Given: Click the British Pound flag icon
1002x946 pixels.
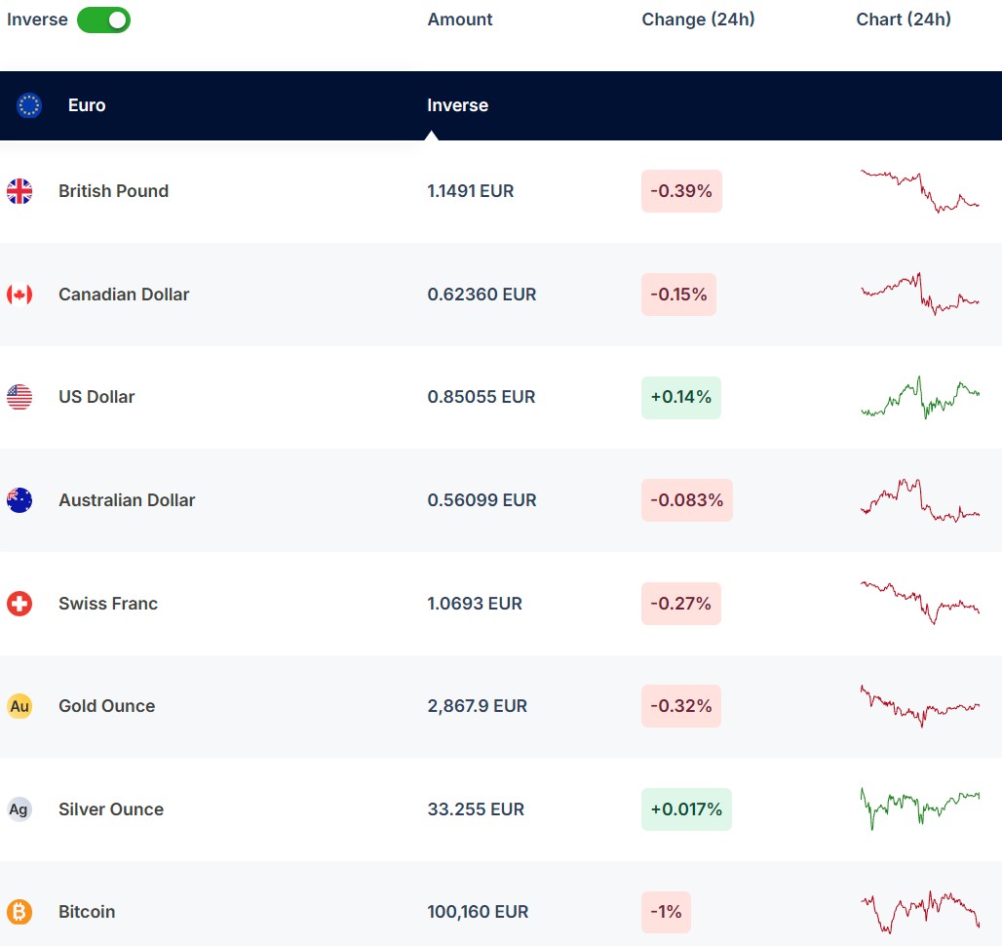Looking at the screenshot, I should pos(19,191).
